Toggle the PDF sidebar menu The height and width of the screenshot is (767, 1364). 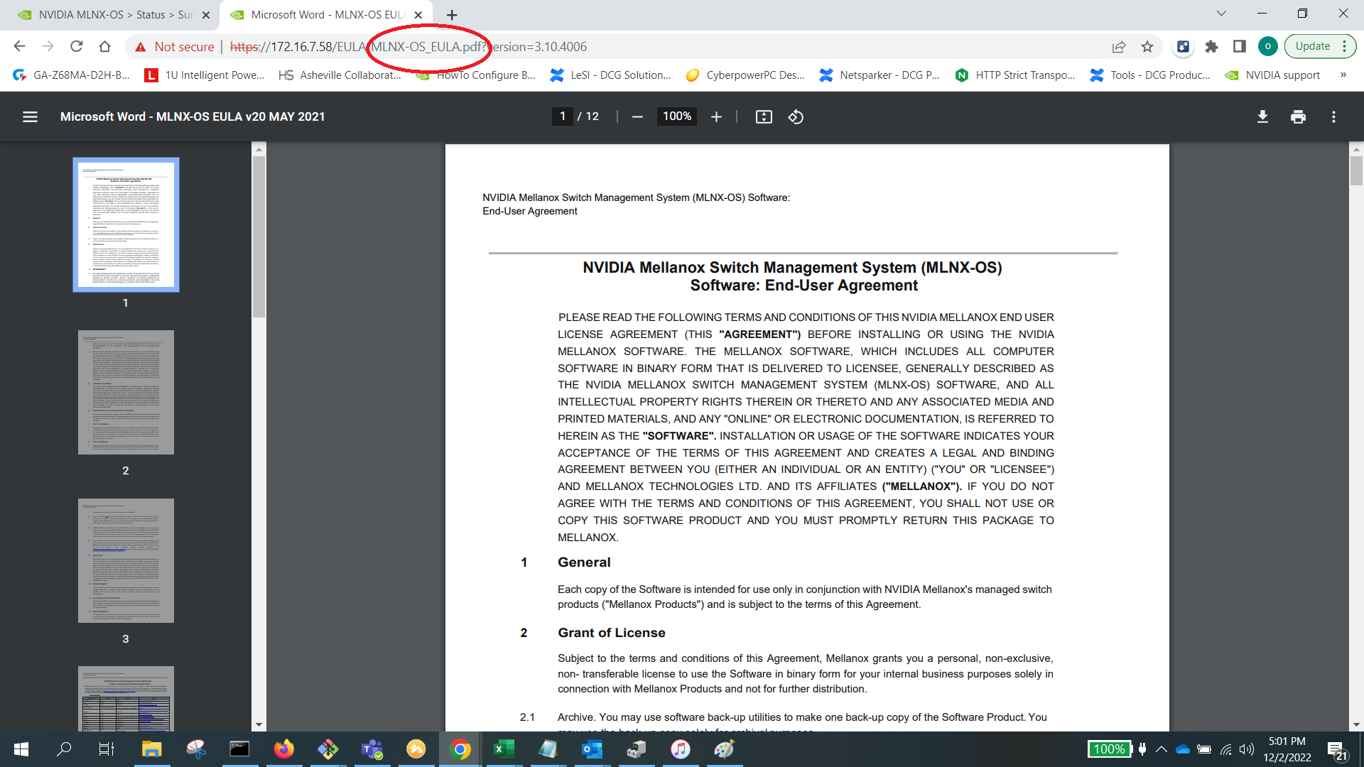point(30,116)
